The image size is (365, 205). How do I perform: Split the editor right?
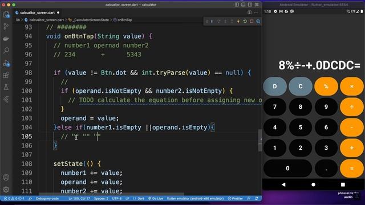click(x=250, y=13)
